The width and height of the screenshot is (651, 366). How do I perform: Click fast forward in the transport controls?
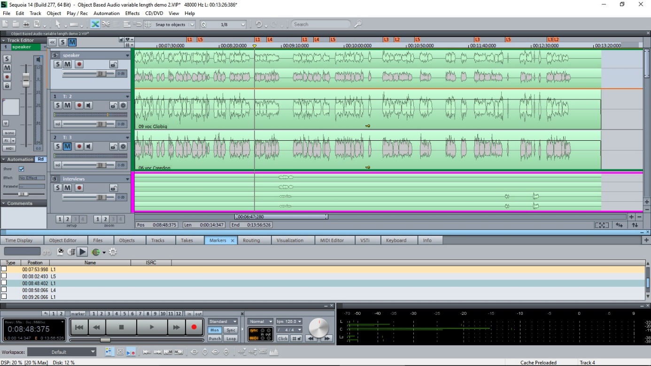pyautogui.click(x=176, y=327)
